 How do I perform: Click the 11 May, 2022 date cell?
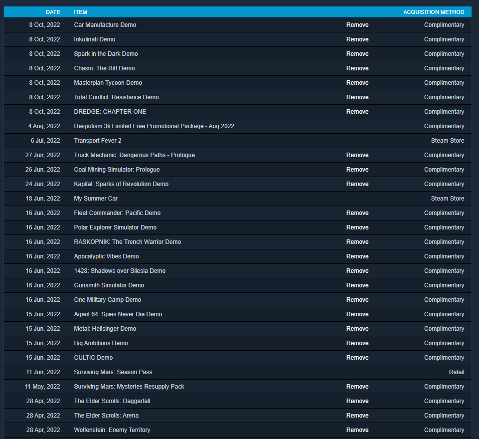pos(42,387)
